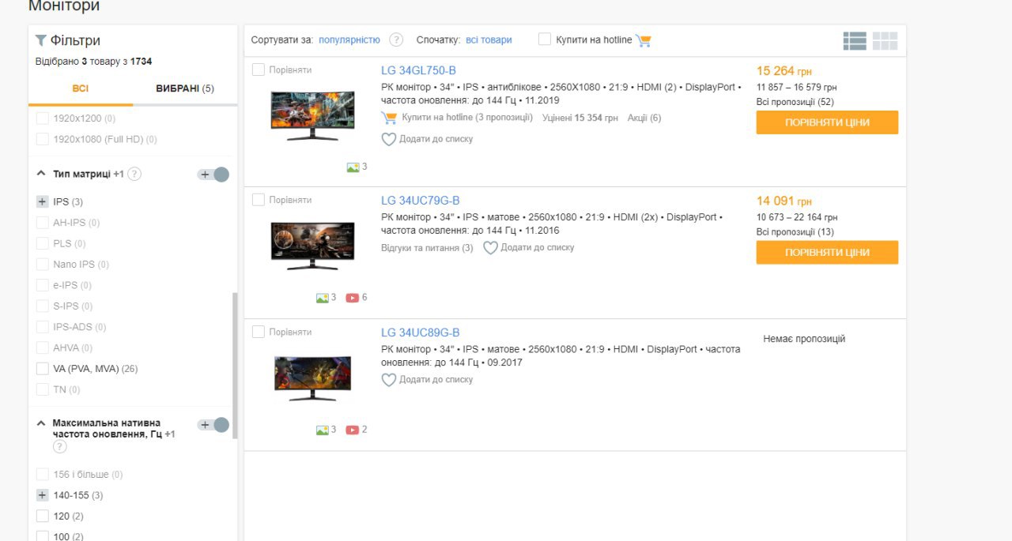
Task: Open photo gallery icon for LG 34GL750-B
Action: (x=353, y=167)
